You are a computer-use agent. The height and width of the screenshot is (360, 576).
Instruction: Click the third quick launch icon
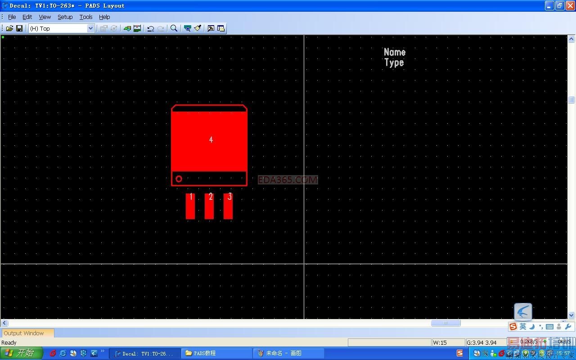point(73,353)
